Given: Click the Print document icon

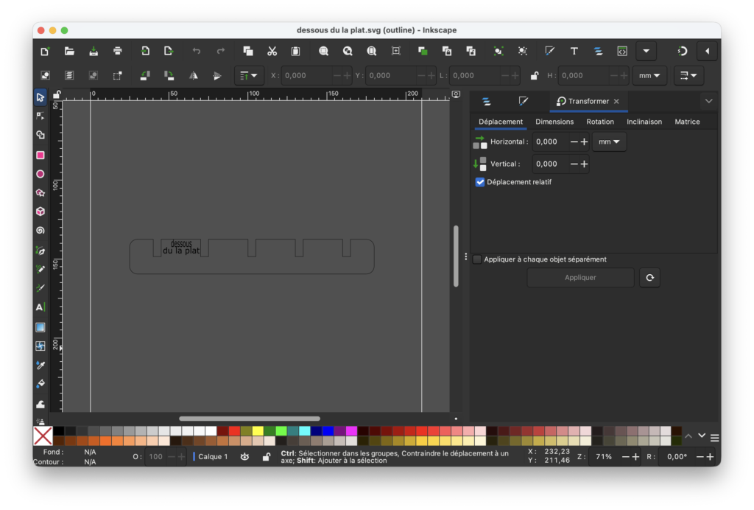Looking at the screenshot, I should pyautogui.click(x=118, y=51).
